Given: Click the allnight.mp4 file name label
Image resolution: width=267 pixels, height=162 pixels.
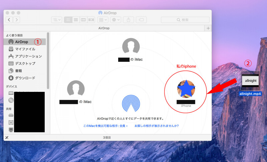Looking at the screenshot, I should click(250, 94).
